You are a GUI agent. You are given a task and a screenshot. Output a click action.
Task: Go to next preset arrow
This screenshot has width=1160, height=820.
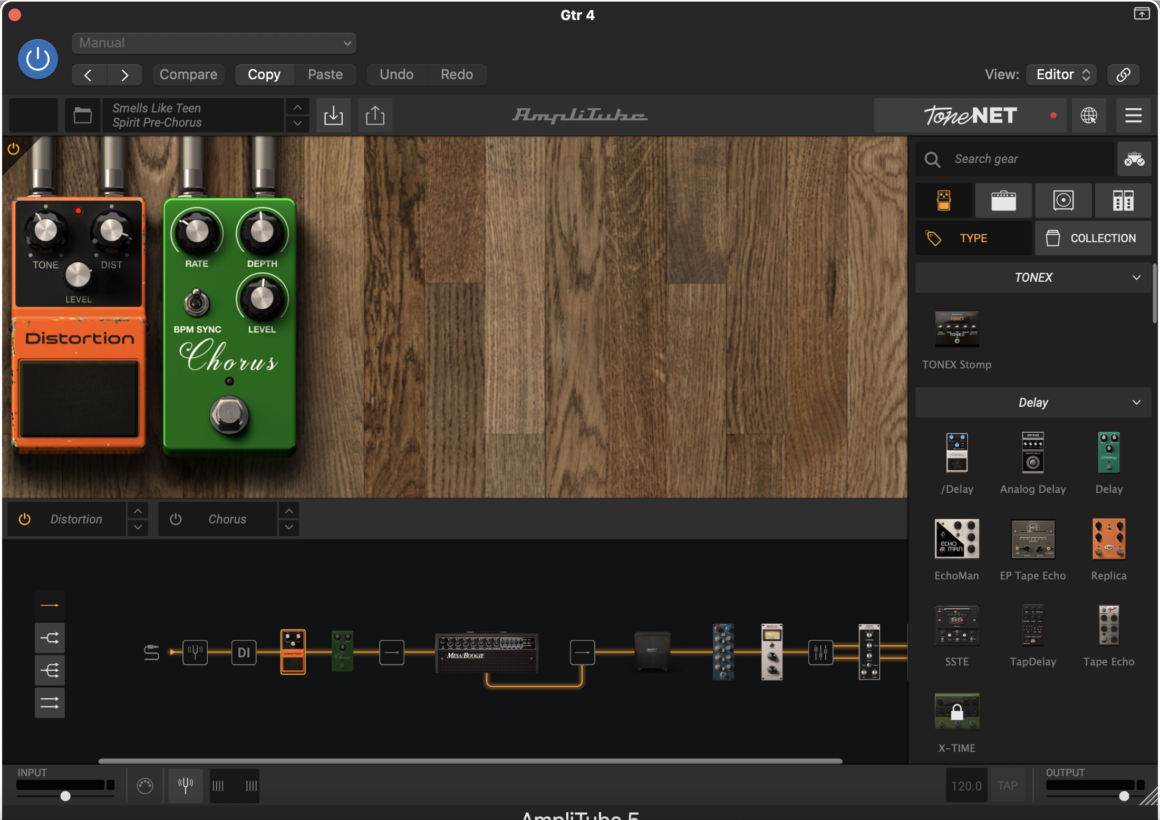click(124, 75)
